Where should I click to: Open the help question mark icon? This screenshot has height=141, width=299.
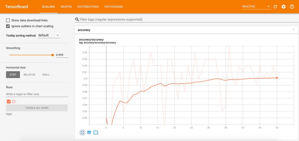pos(292,7)
